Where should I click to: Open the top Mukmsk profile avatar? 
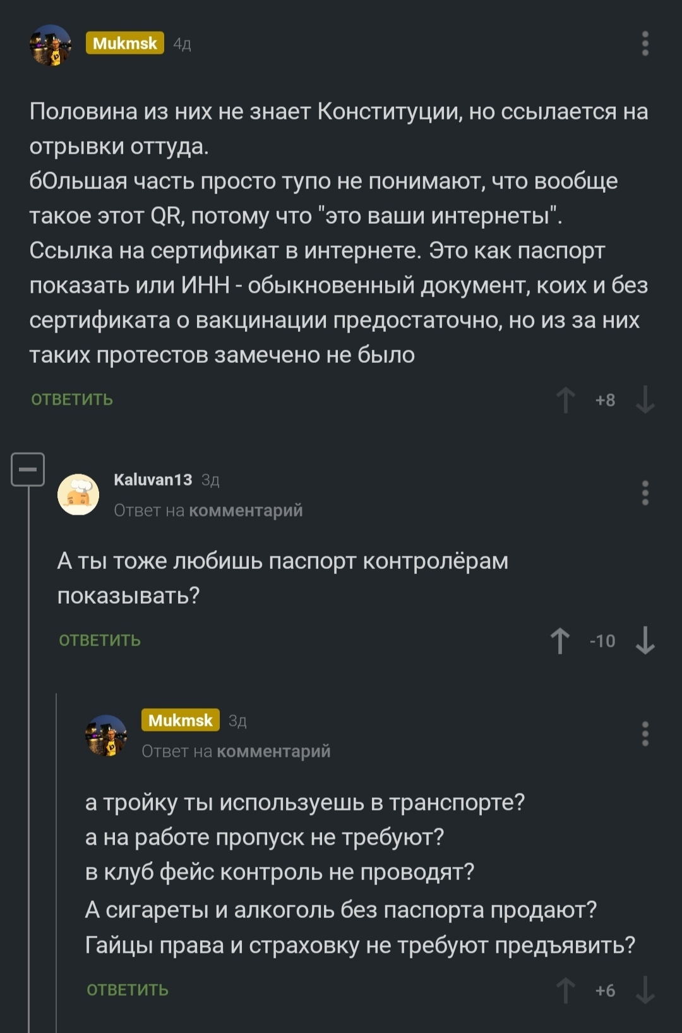[x=51, y=45]
